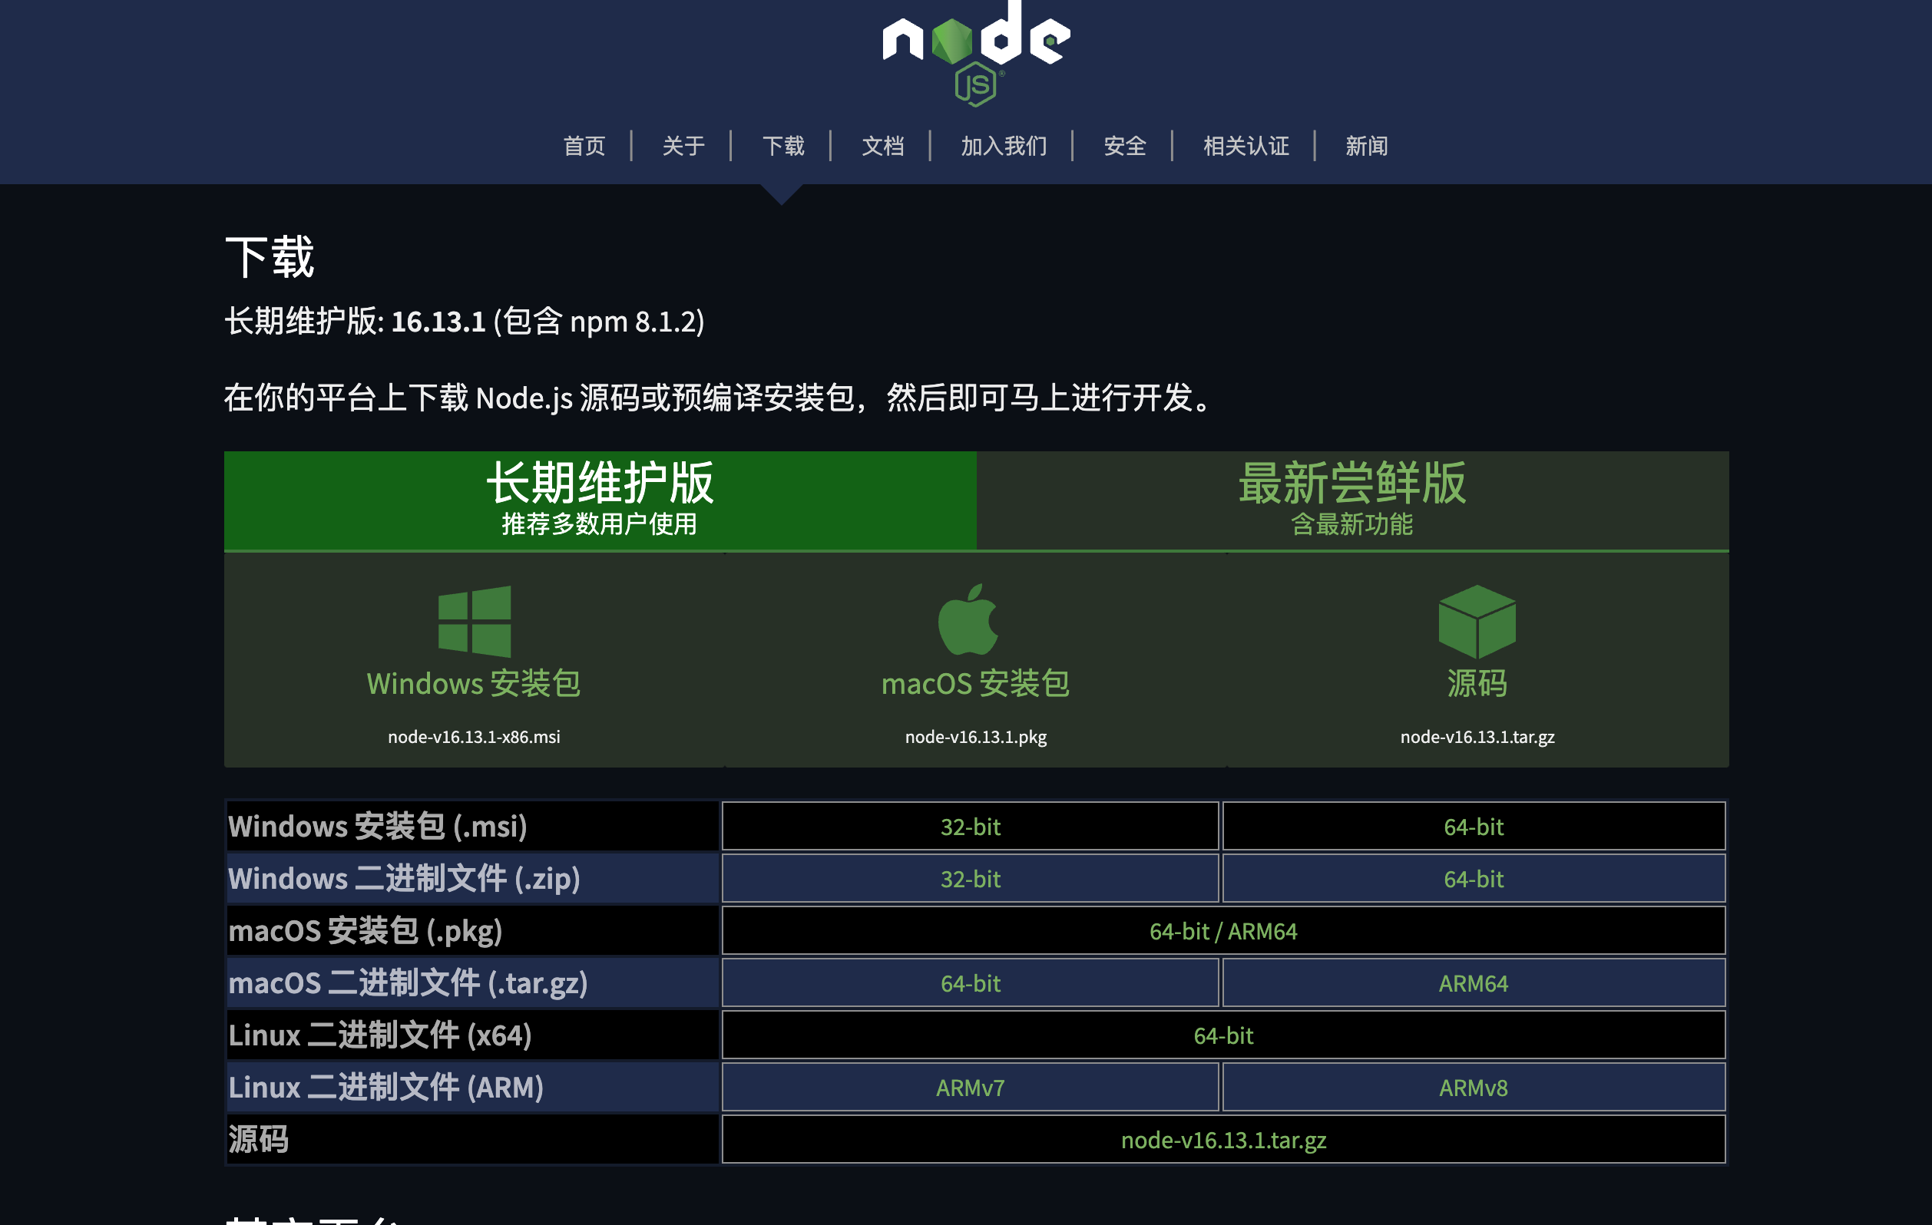Download ARM64 macOS tar.gz binary
Viewport: 1932px width, 1225px height.
click(1473, 982)
